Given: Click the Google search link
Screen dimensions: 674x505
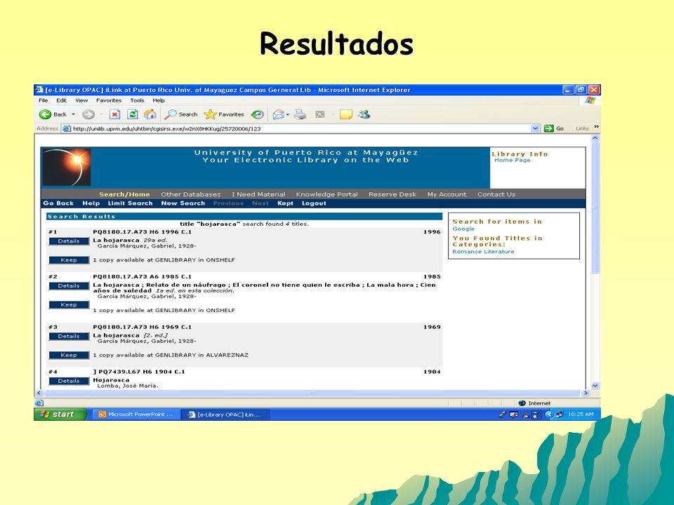Looking at the screenshot, I should (x=463, y=229).
